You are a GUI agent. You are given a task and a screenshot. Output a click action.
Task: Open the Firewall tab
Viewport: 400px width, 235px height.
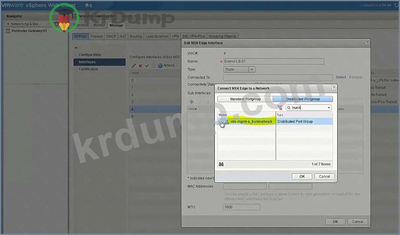click(96, 36)
